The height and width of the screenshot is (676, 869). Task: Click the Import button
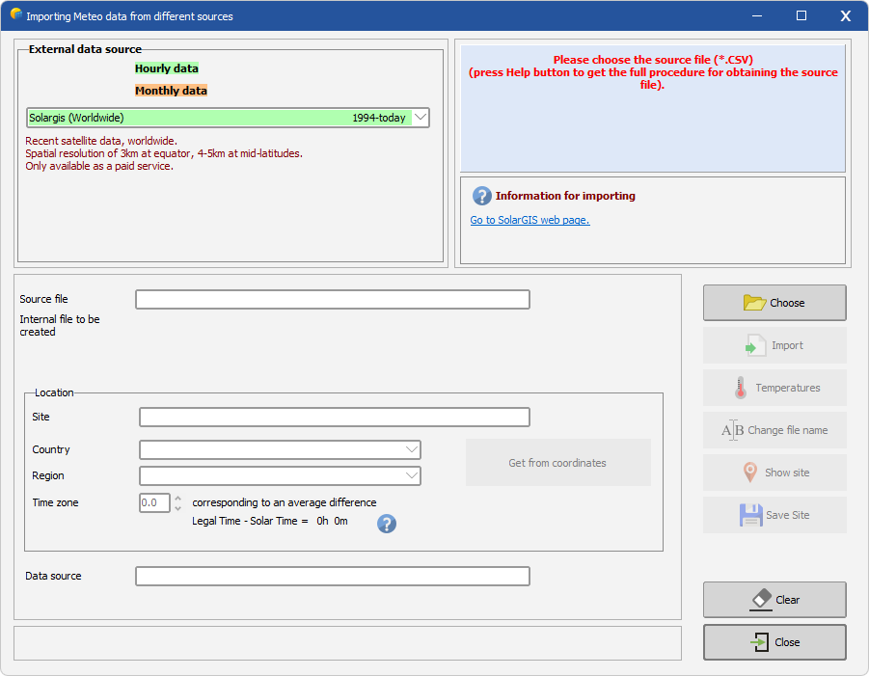[774, 345]
